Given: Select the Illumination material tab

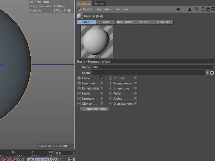Looking at the screenshot, I should coord(125,22).
